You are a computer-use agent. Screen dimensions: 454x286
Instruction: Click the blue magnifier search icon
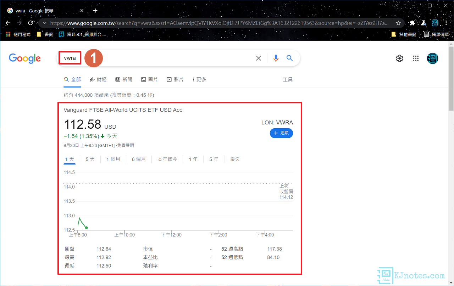(290, 58)
